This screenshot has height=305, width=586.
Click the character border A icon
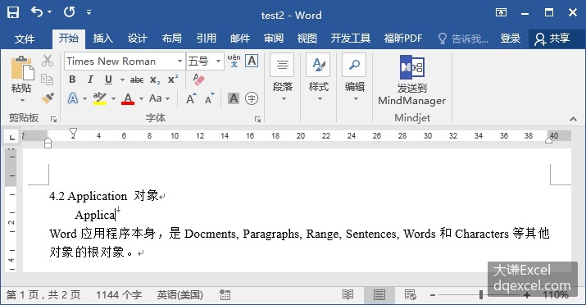[x=252, y=61]
